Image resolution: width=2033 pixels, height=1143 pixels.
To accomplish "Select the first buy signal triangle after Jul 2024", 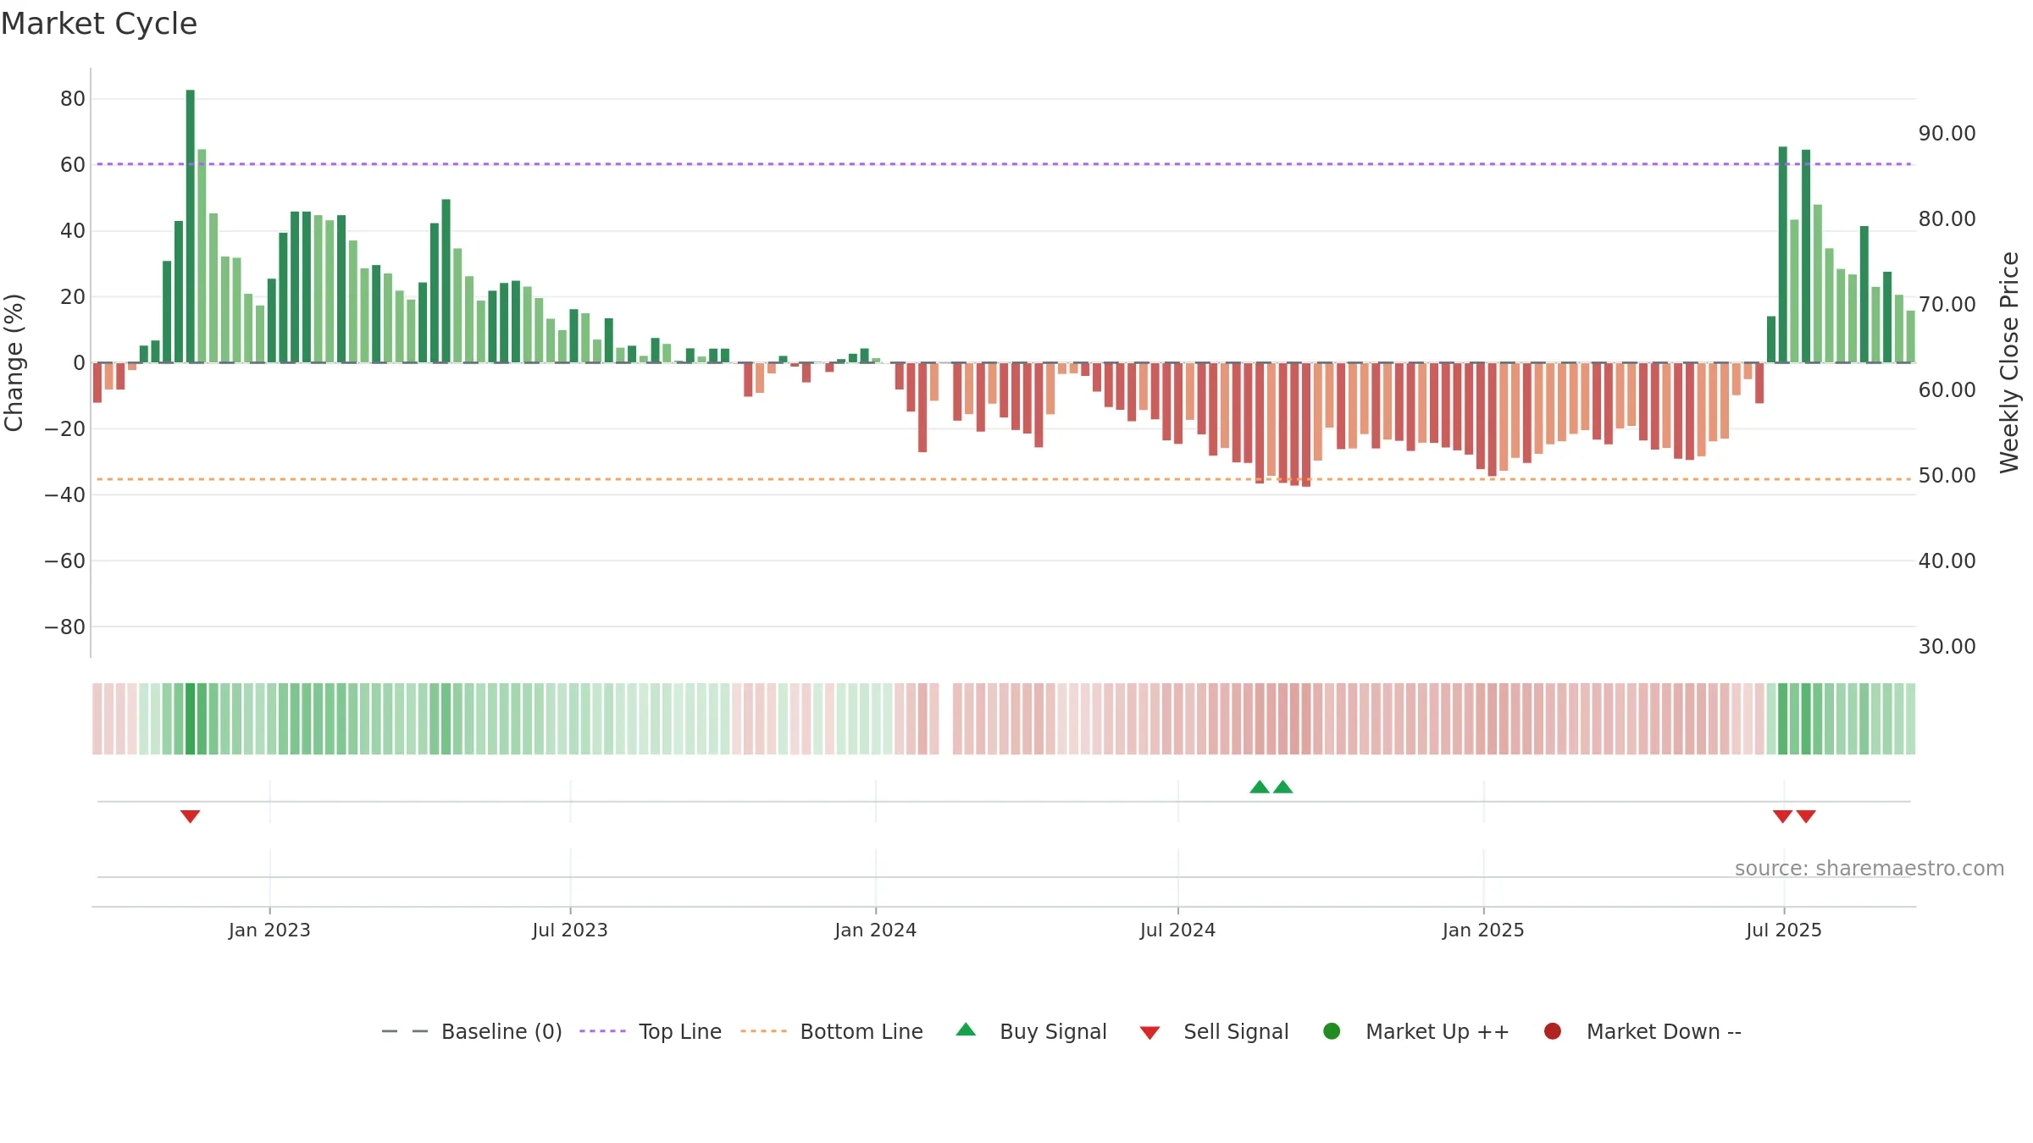I will point(1260,787).
